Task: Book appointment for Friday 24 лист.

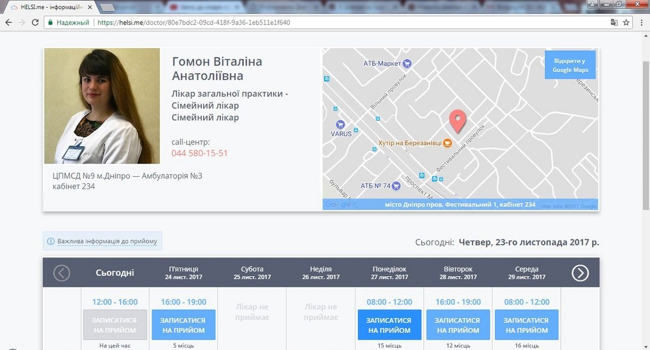Action: [x=184, y=325]
